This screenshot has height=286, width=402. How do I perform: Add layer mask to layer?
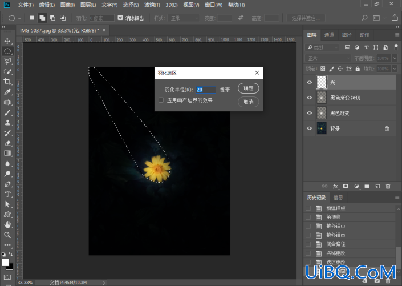point(346,186)
